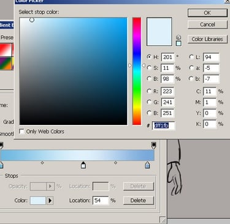Open Color Libraries
Viewport: 230px width, 224px height.
207,39
